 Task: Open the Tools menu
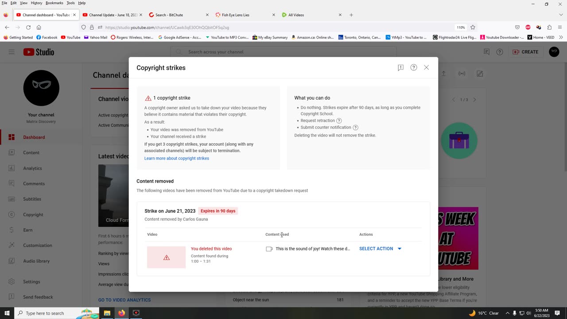70,3
